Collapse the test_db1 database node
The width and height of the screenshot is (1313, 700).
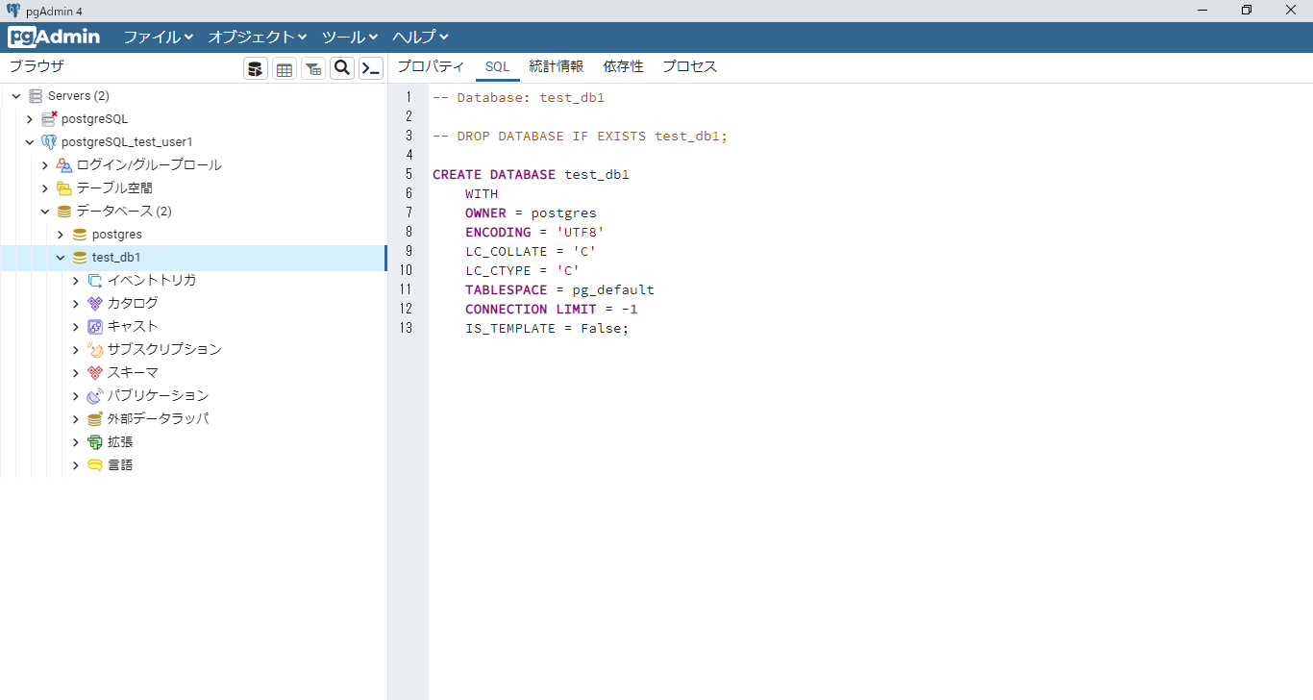pos(61,258)
